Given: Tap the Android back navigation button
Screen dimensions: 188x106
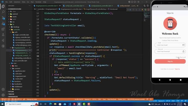Looking at the screenshot, I should [x=159, y=80].
